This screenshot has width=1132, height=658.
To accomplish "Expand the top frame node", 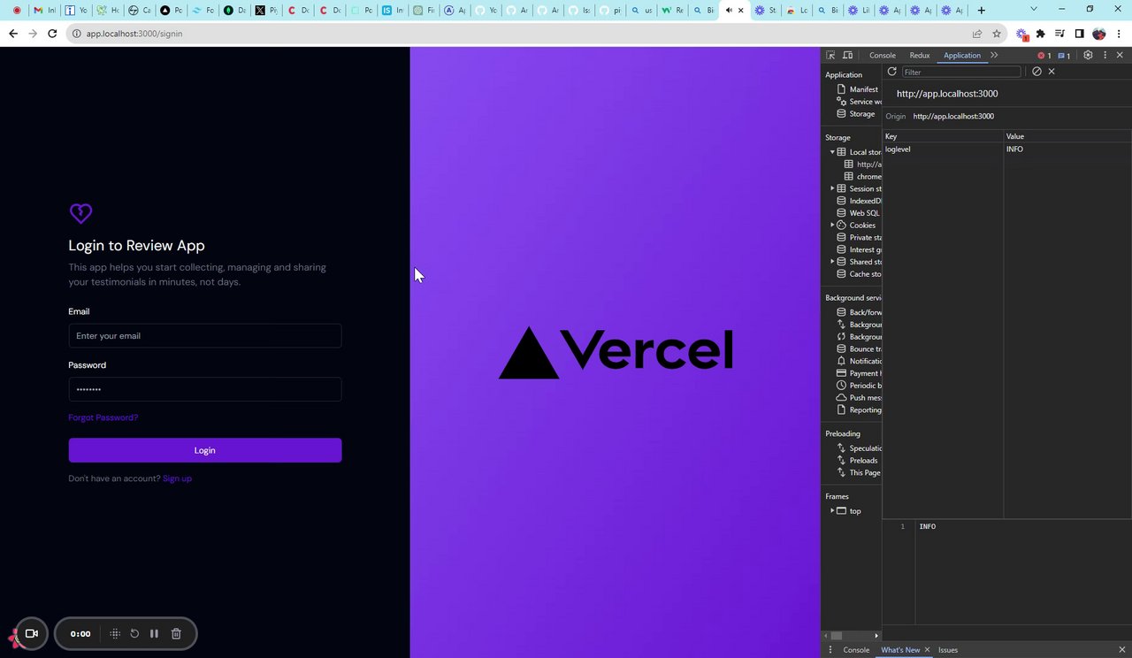I will 832,511.
